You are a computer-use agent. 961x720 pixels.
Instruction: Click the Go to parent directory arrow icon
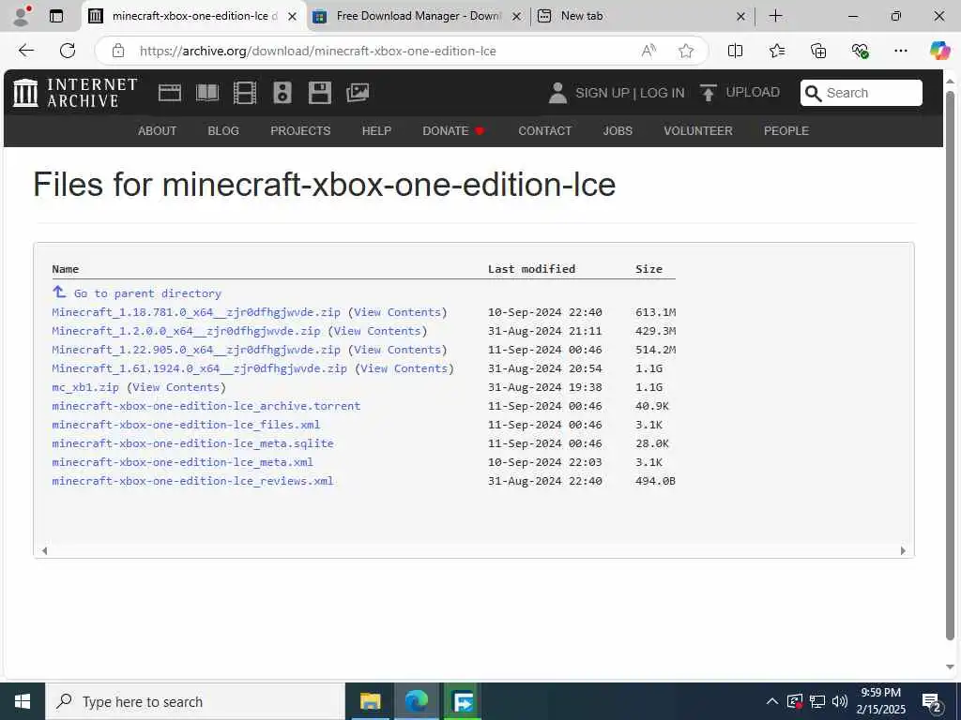(59, 292)
